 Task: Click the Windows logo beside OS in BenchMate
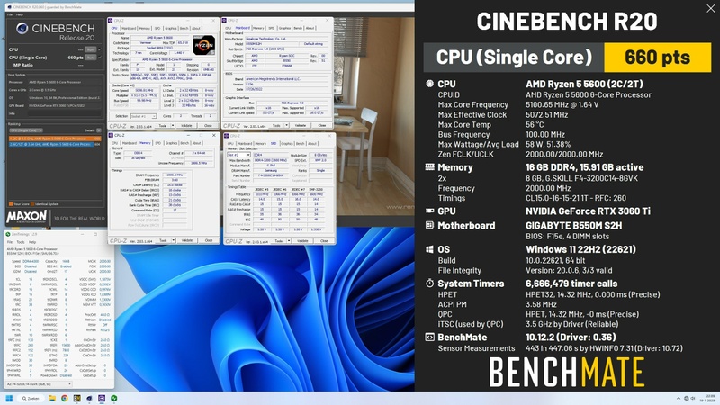point(429,249)
